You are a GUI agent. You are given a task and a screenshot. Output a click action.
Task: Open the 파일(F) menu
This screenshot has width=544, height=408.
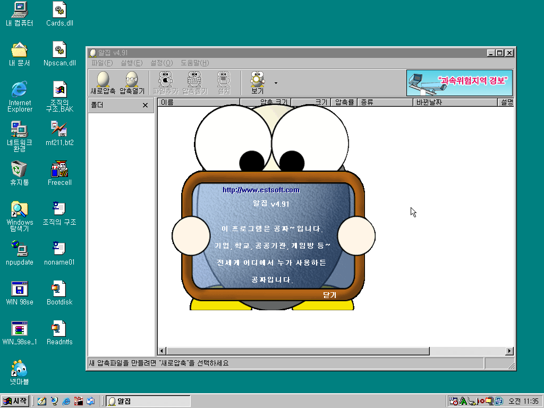[102, 63]
